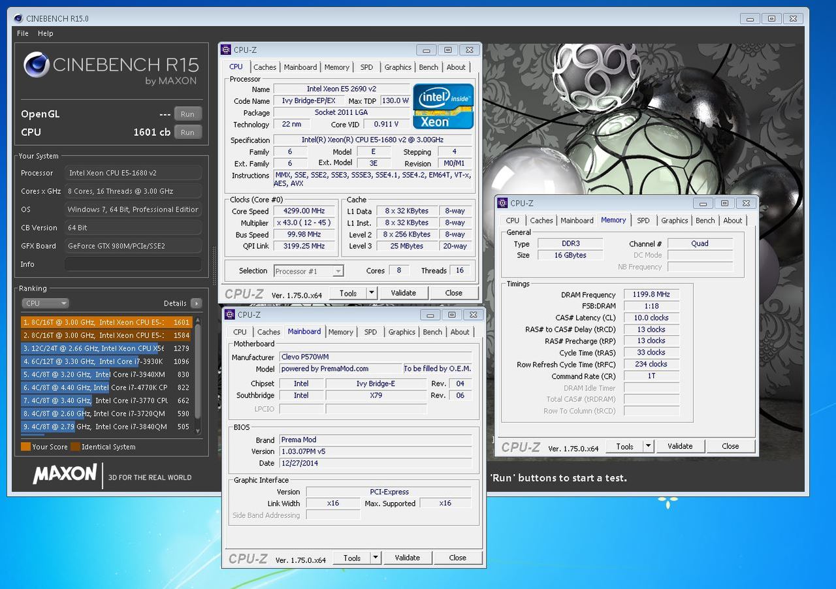Click Tools in the CPU-Z Memory window

[x=625, y=447]
